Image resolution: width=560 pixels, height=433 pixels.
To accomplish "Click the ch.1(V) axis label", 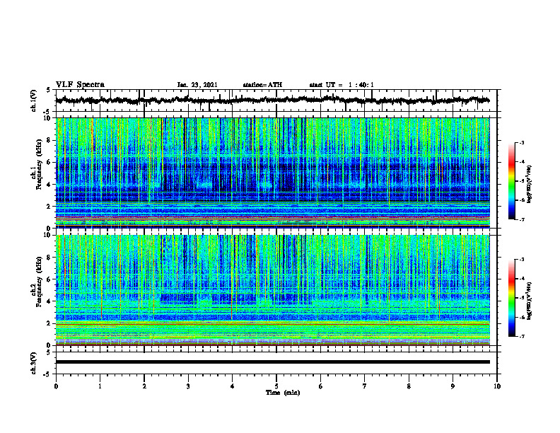I will pos(33,100).
